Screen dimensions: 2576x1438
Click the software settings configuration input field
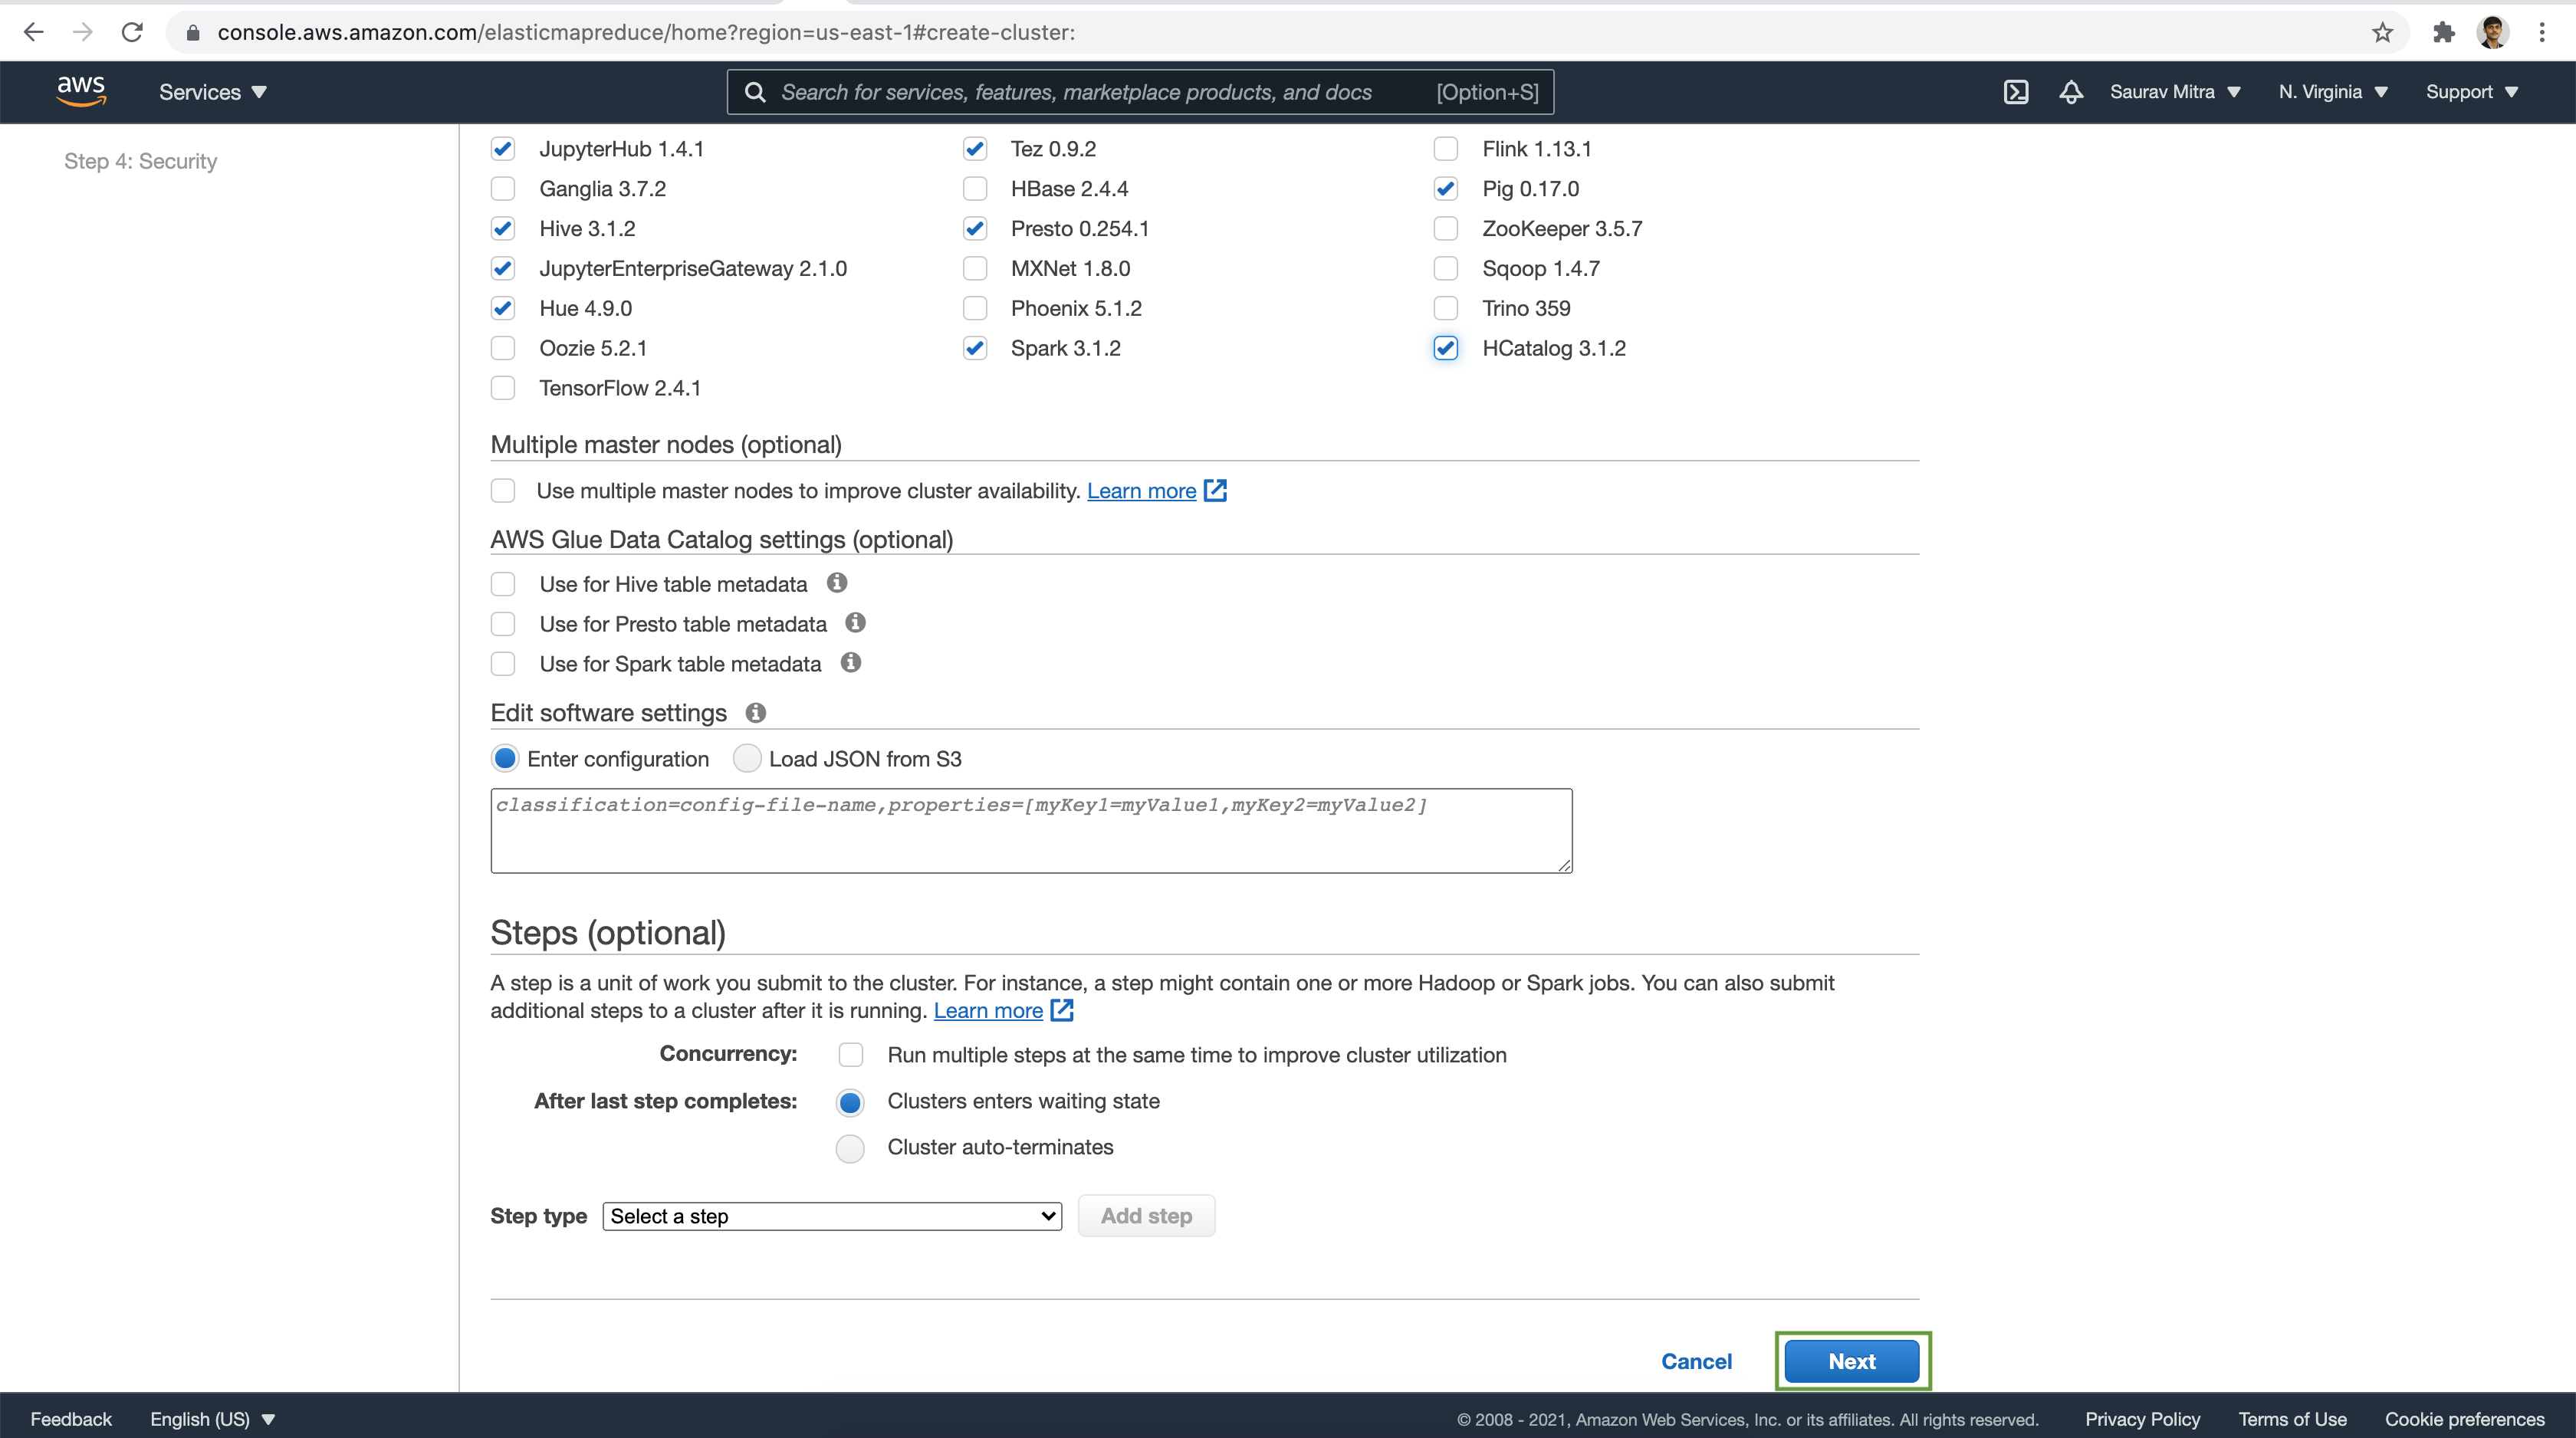point(1030,829)
